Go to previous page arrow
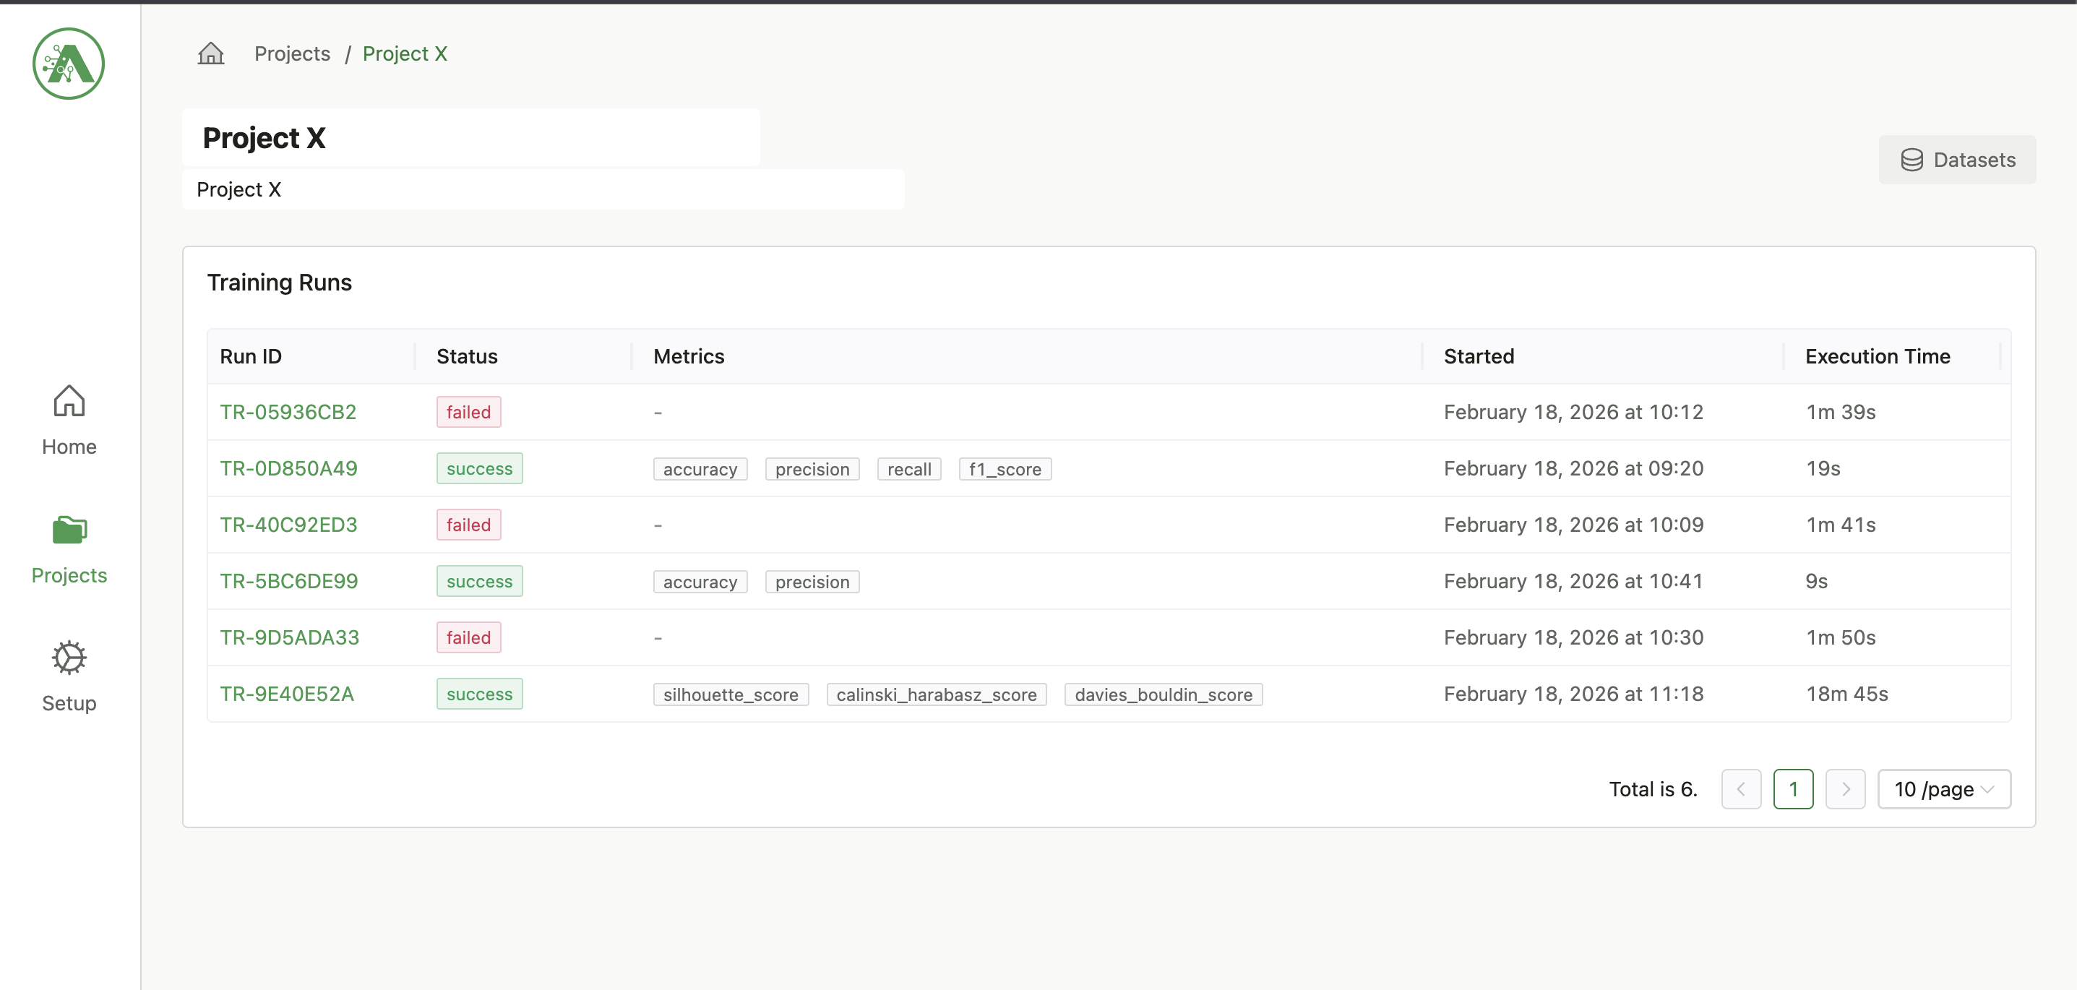This screenshot has height=990, width=2077. (x=1741, y=788)
